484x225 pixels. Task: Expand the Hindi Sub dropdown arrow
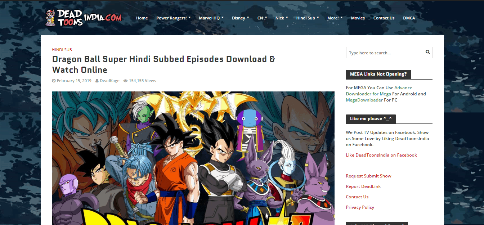(x=318, y=17)
